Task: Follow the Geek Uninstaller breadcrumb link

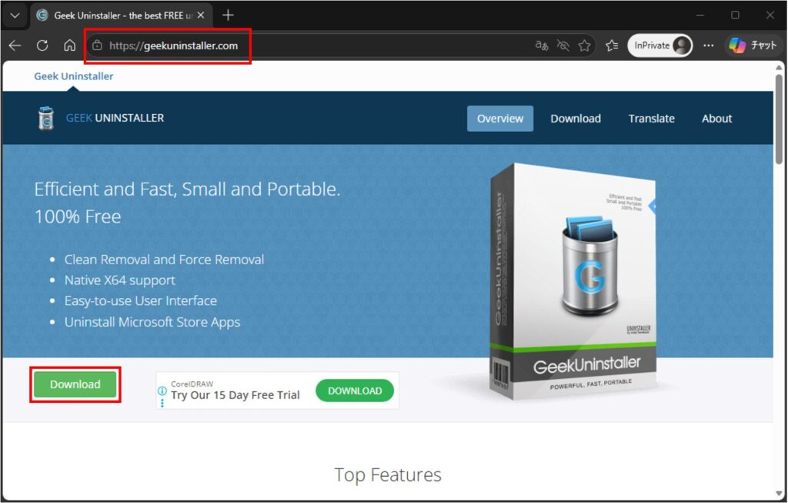Action: coord(73,75)
